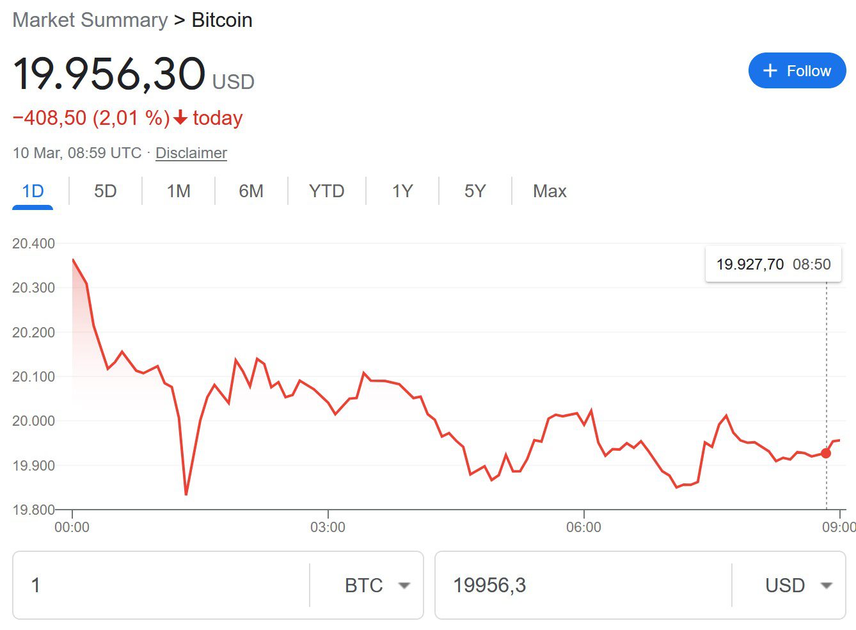Viewport: 856px width, 630px height.
Task: Switch to the 6M time range tab
Action: [251, 191]
